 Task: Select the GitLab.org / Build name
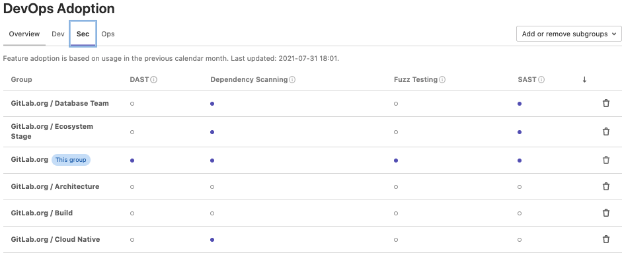[x=42, y=213]
